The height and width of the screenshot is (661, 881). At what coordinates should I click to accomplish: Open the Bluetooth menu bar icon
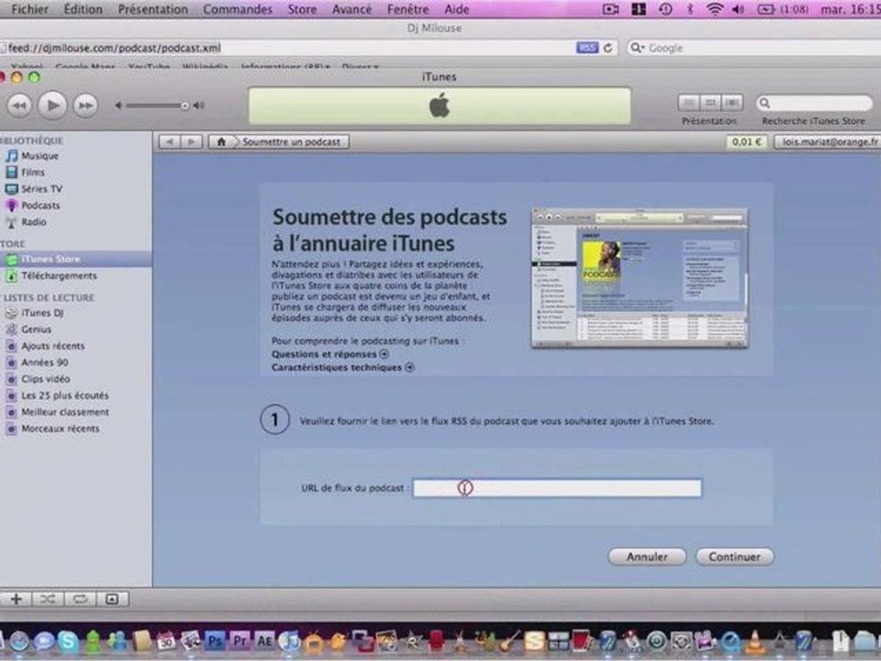click(x=690, y=9)
